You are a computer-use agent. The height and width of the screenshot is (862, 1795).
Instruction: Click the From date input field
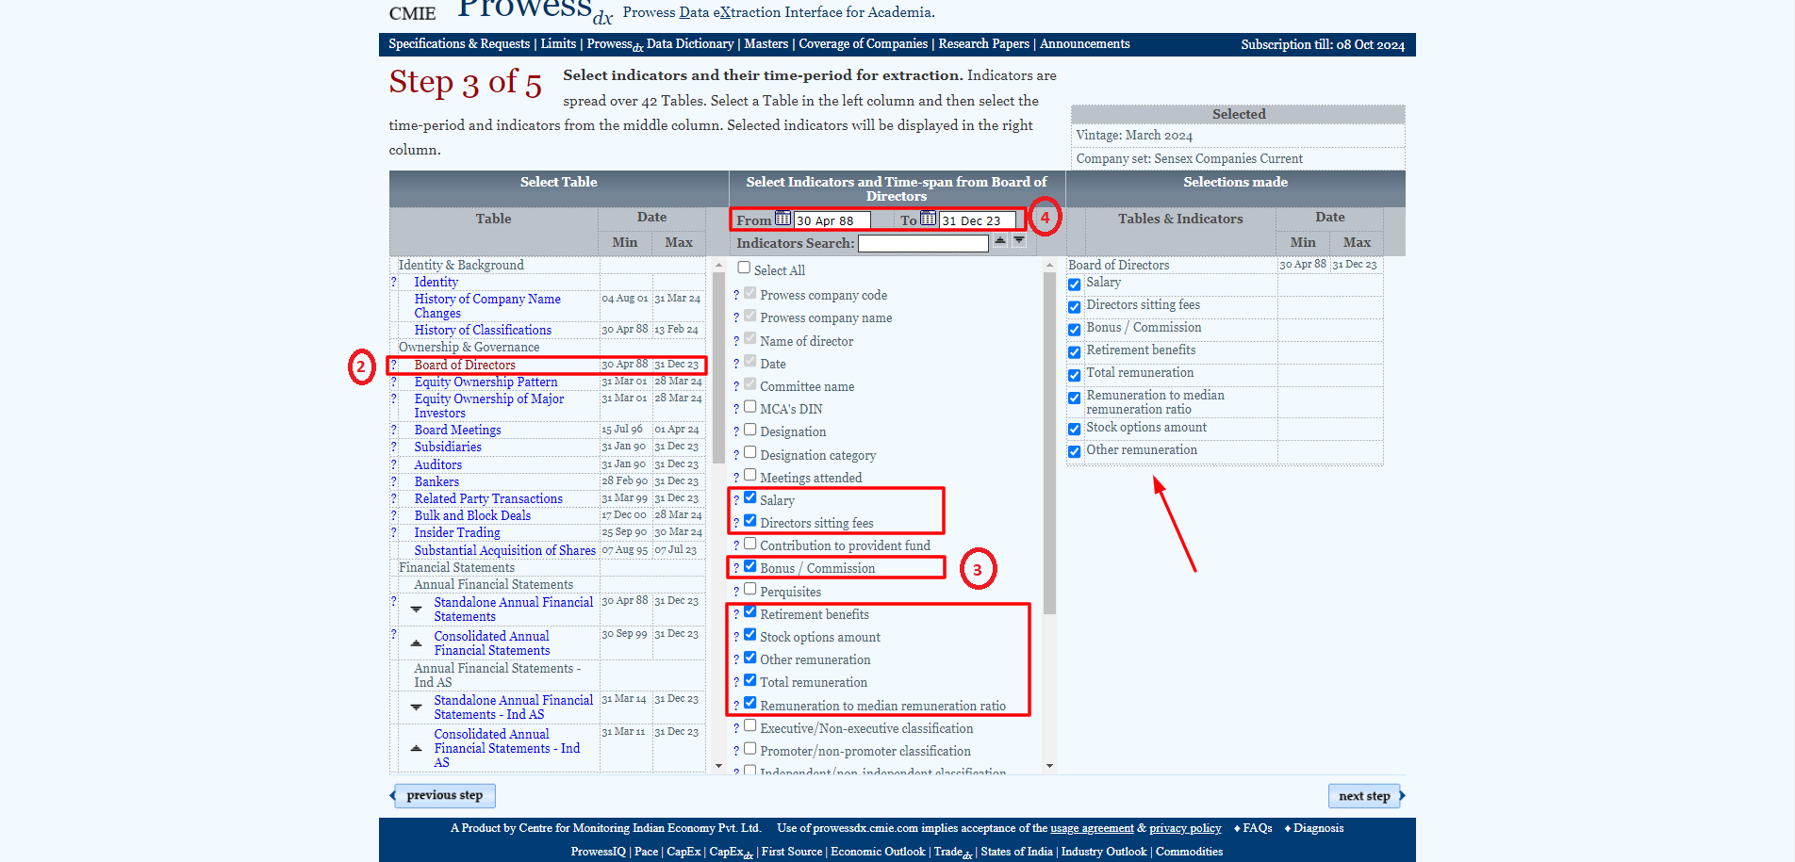pyautogui.click(x=832, y=220)
